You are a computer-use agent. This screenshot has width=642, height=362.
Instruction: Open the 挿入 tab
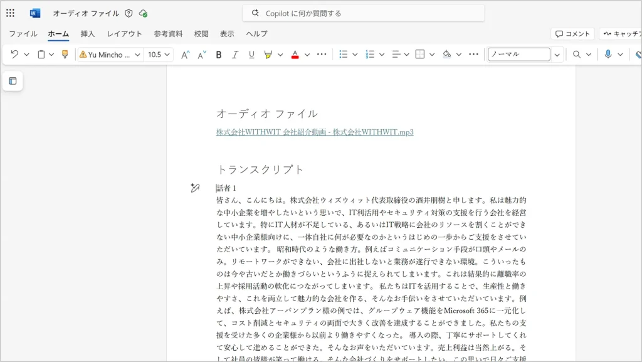point(88,34)
